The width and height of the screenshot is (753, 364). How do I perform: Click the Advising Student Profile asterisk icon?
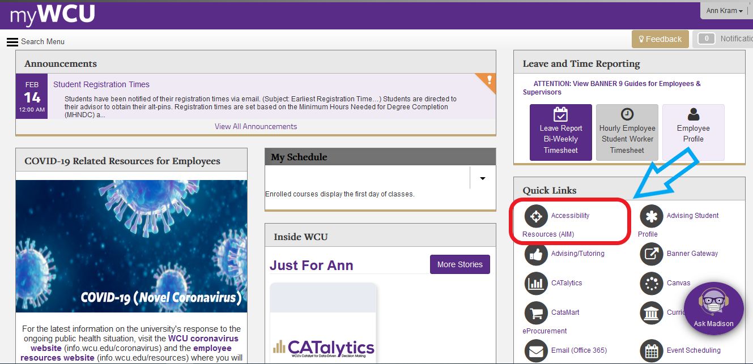652,216
